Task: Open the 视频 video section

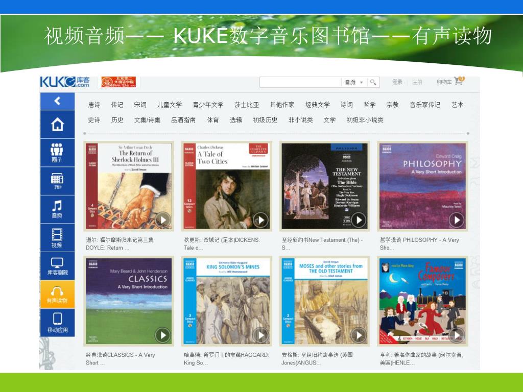Action: pyautogui.click(x=57, y=238)
